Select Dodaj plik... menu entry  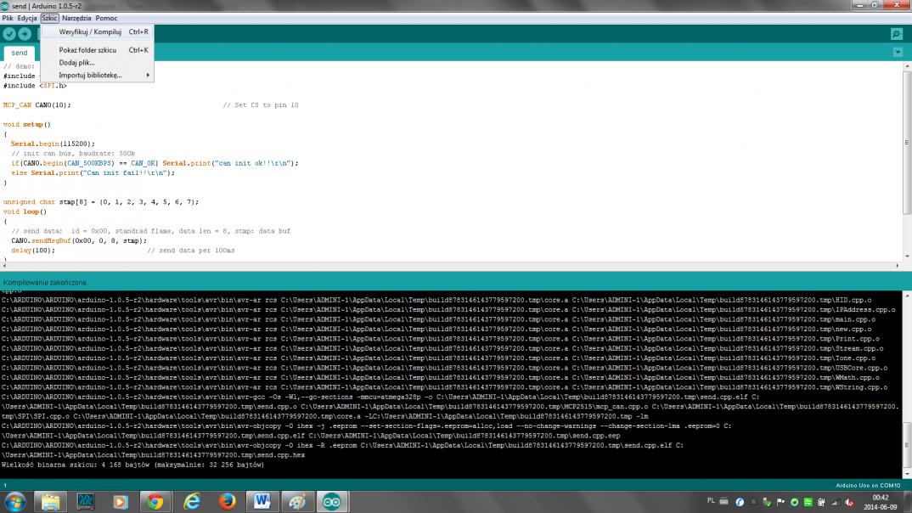(x=98, y=62)
